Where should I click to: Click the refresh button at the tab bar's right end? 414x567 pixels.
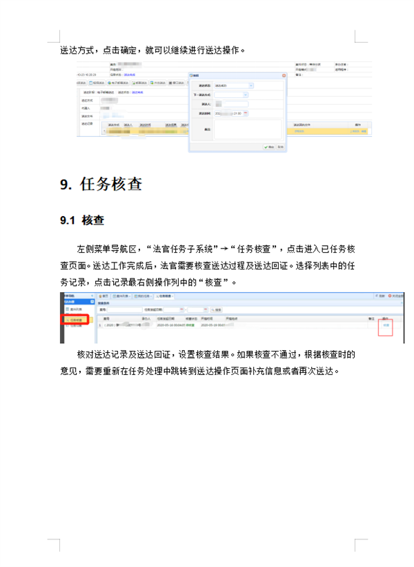coord(380,296)
